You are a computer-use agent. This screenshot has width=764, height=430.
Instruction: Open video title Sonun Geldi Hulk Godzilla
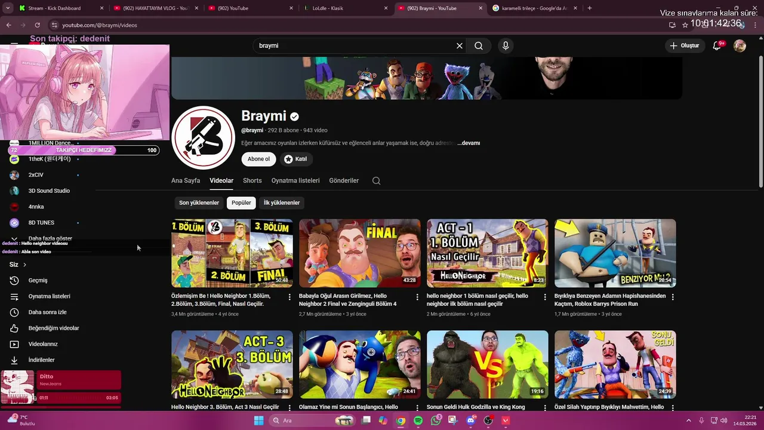click(x=476, y=407)
